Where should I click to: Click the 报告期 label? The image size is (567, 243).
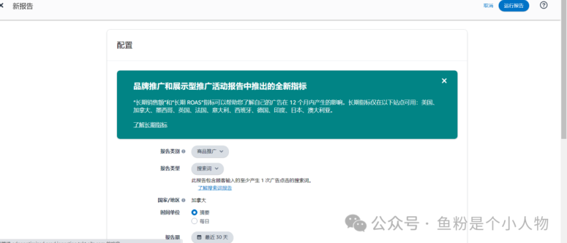point(173,237)
